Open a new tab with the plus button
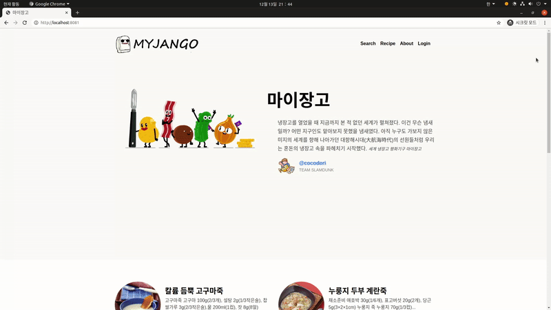The image size is (551, 310). coord(77,12)
